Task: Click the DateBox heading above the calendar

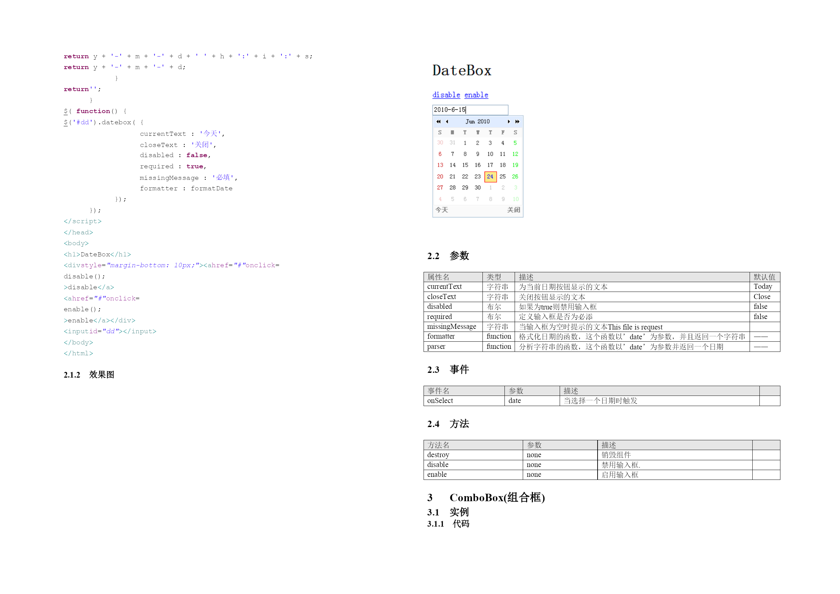Action: point(462,70)
